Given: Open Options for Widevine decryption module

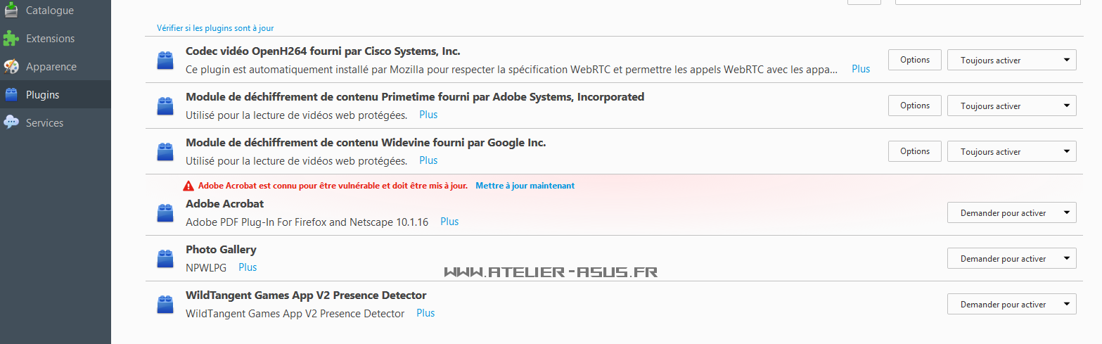Looking at the screenshot, I should coord(914,152).
